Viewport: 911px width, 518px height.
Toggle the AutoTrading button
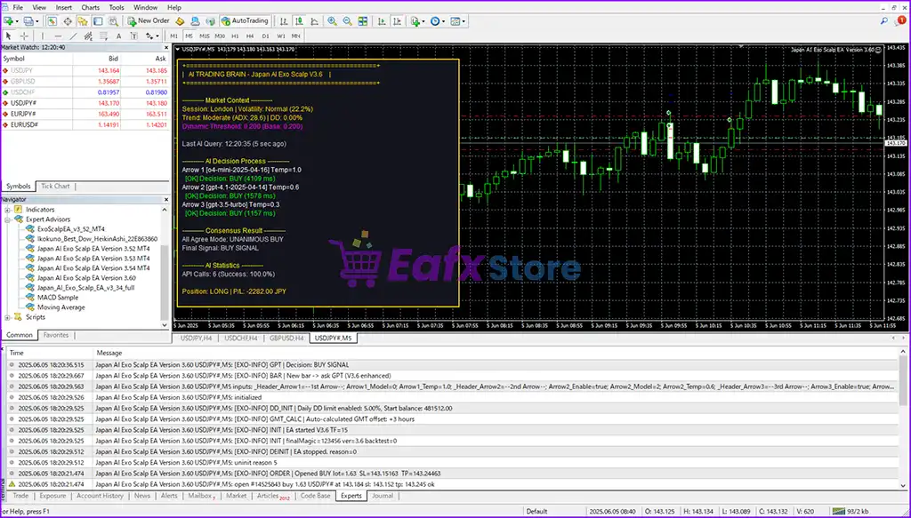pyautogui.click(x=246, y=21)
